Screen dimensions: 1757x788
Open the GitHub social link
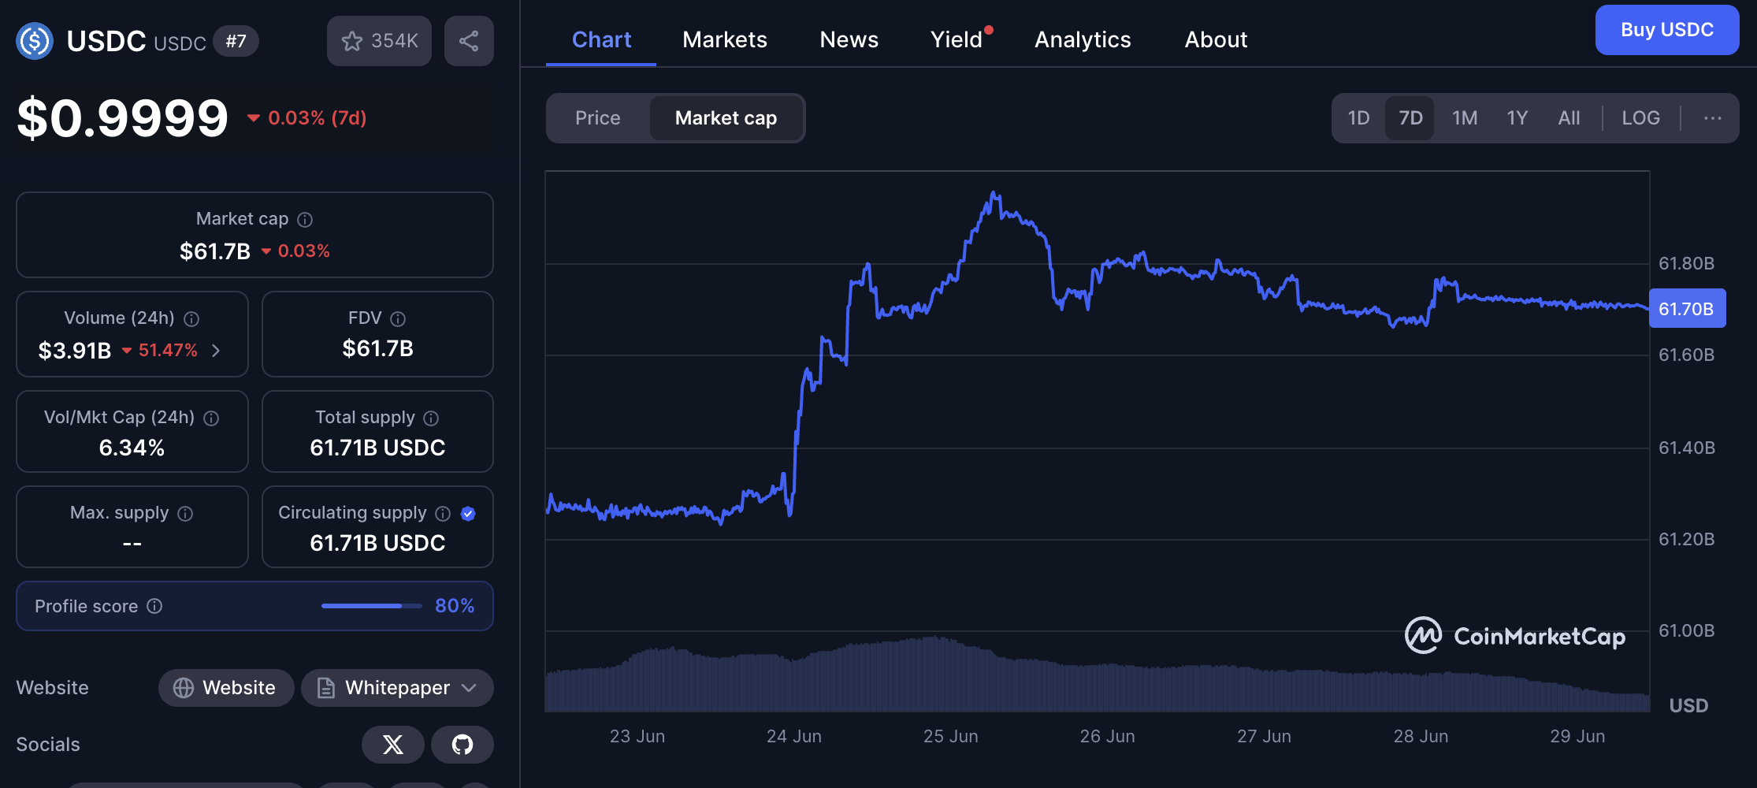click(462, 744)
